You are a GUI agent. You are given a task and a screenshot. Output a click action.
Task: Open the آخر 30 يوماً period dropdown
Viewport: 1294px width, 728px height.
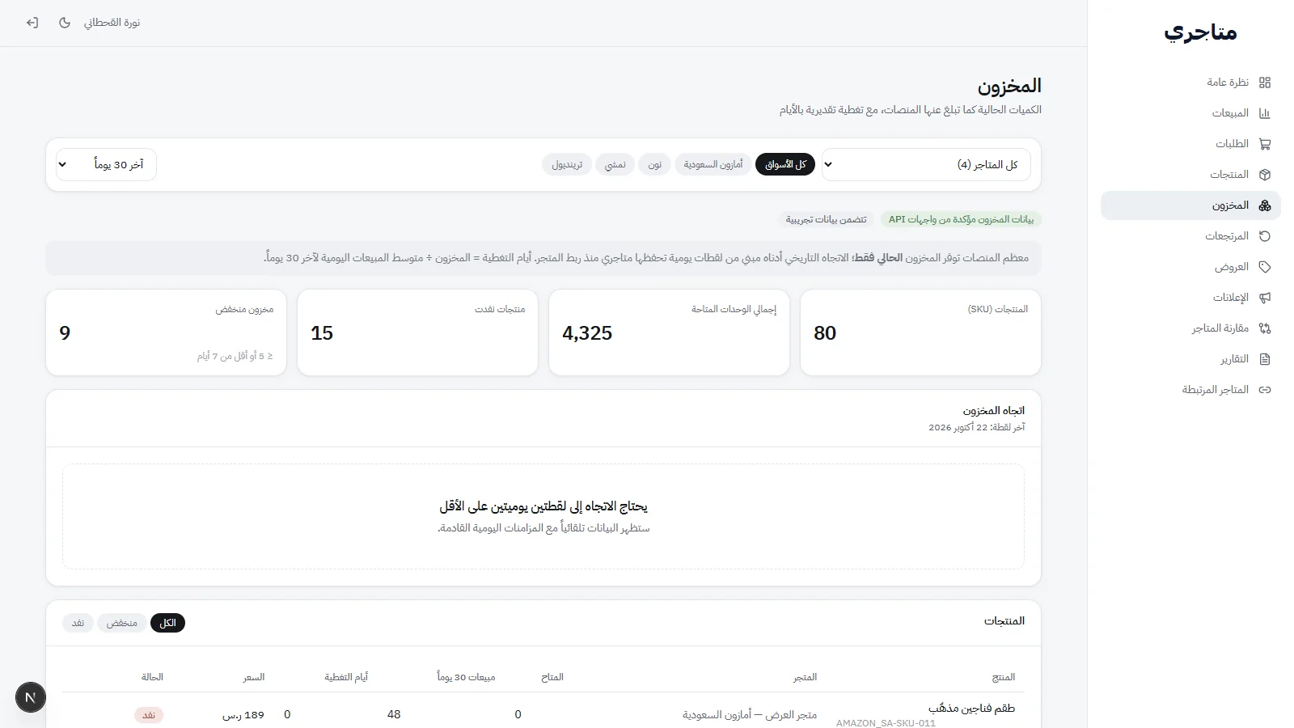(106, 164)
